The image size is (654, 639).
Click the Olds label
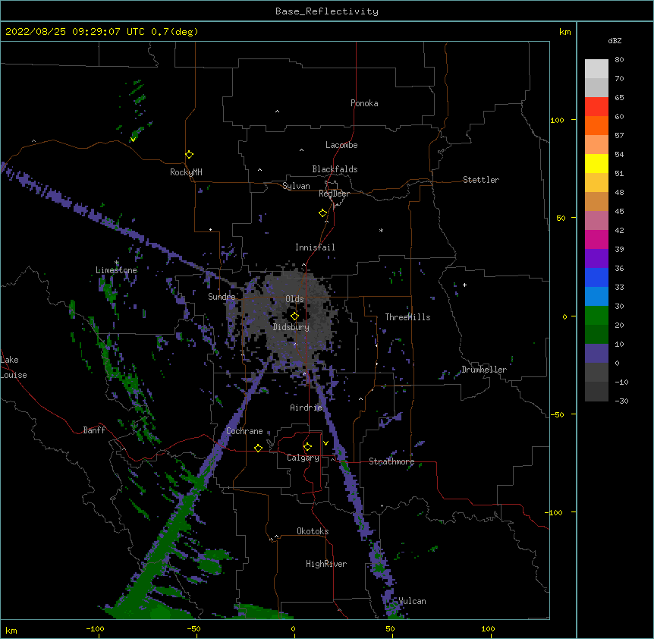pyautogui.click(x=294, y=299)
